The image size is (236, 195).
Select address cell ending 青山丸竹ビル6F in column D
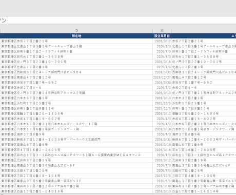[x=76, y=165]
